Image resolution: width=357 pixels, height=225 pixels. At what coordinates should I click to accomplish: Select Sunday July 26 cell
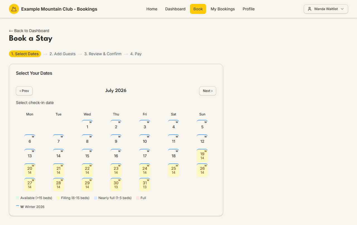point(202,170)
